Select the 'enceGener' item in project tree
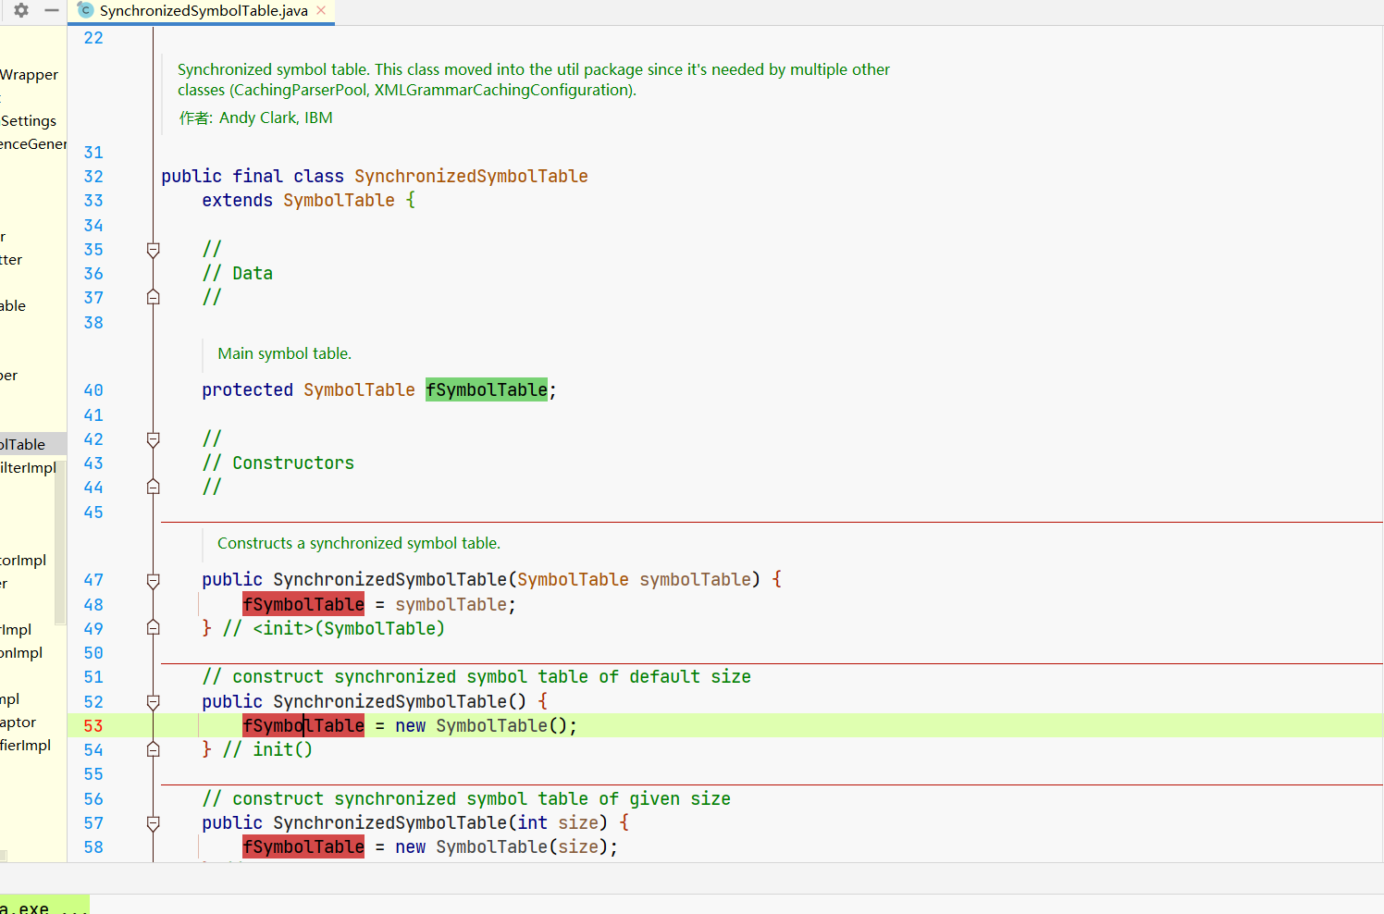 (x=33, y=144)
